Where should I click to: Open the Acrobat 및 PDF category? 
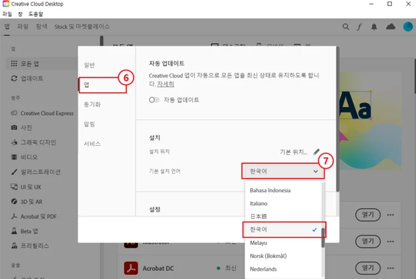34,216
